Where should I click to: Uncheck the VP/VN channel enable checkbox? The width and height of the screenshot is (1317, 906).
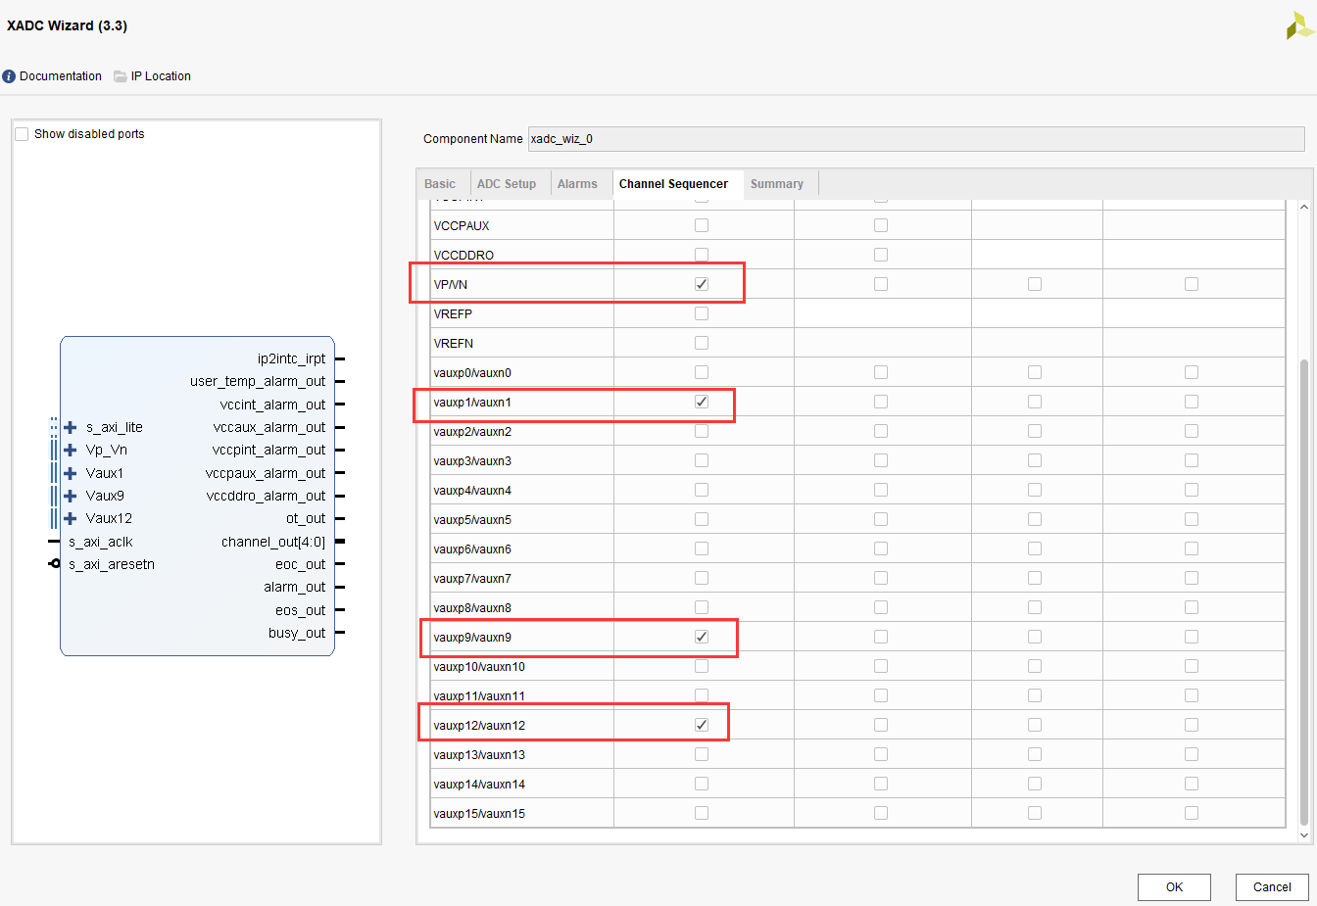tap(702, 284)
